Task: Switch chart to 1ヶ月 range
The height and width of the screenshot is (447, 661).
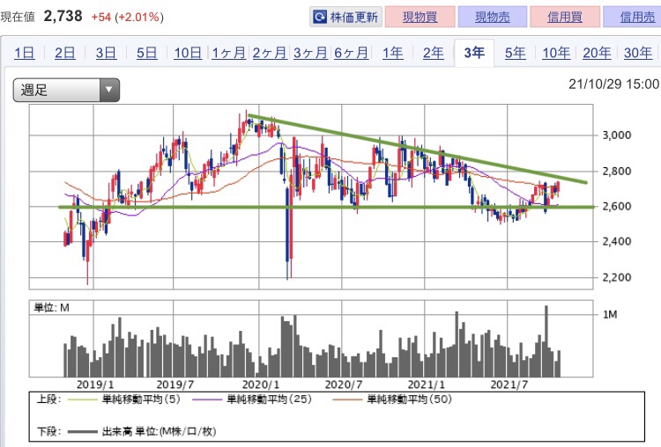Action: pyautogui.click(x=228, y=53)
